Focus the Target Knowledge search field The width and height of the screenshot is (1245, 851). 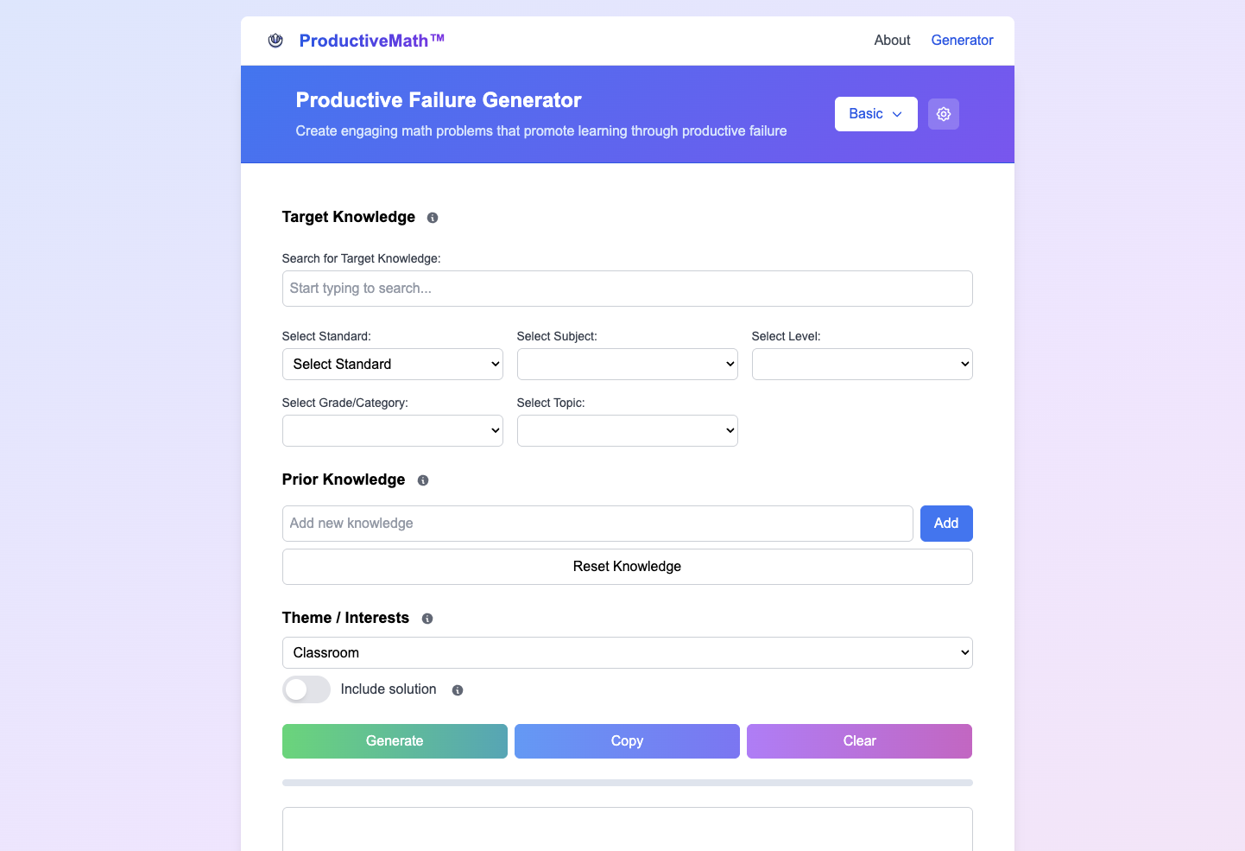628,289
